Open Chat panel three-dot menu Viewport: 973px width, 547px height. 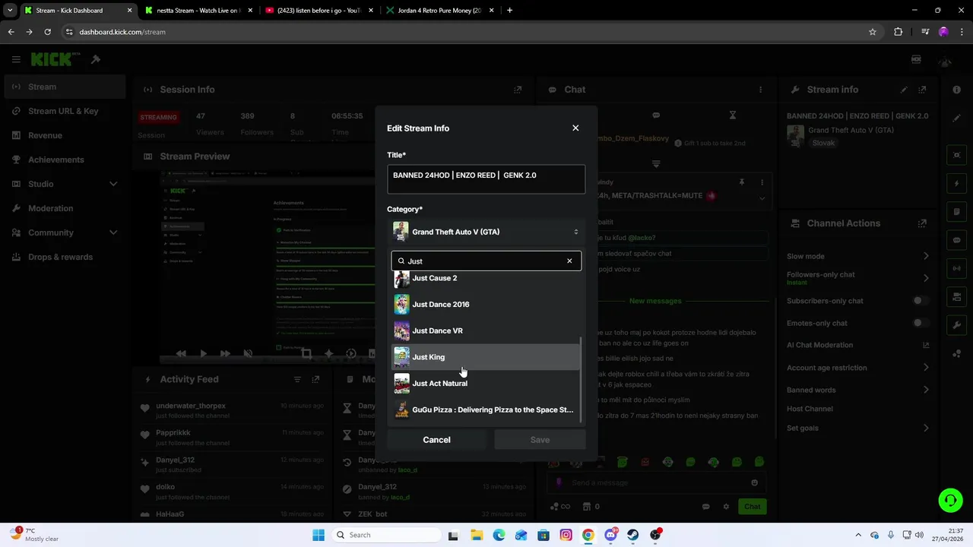[x=760, y=90]
